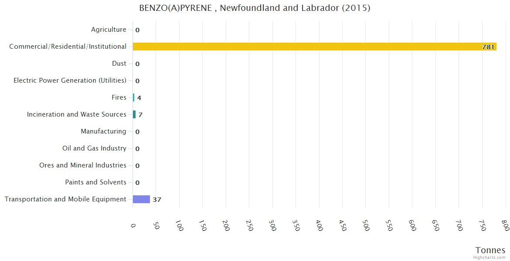This screenshot has height=261, width=510.
Task: Click the small Fires bar
Action: 133,97
